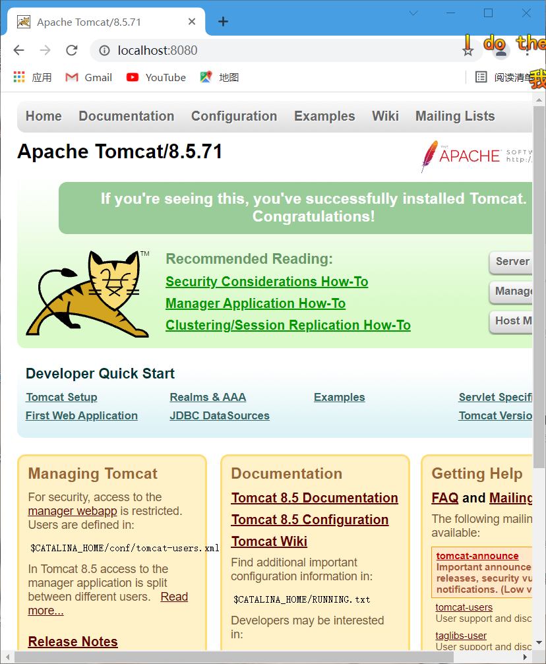Open Gmail bookmark
Image resolution: width=546 pixels, height=664 pixels.
(89, 78)
